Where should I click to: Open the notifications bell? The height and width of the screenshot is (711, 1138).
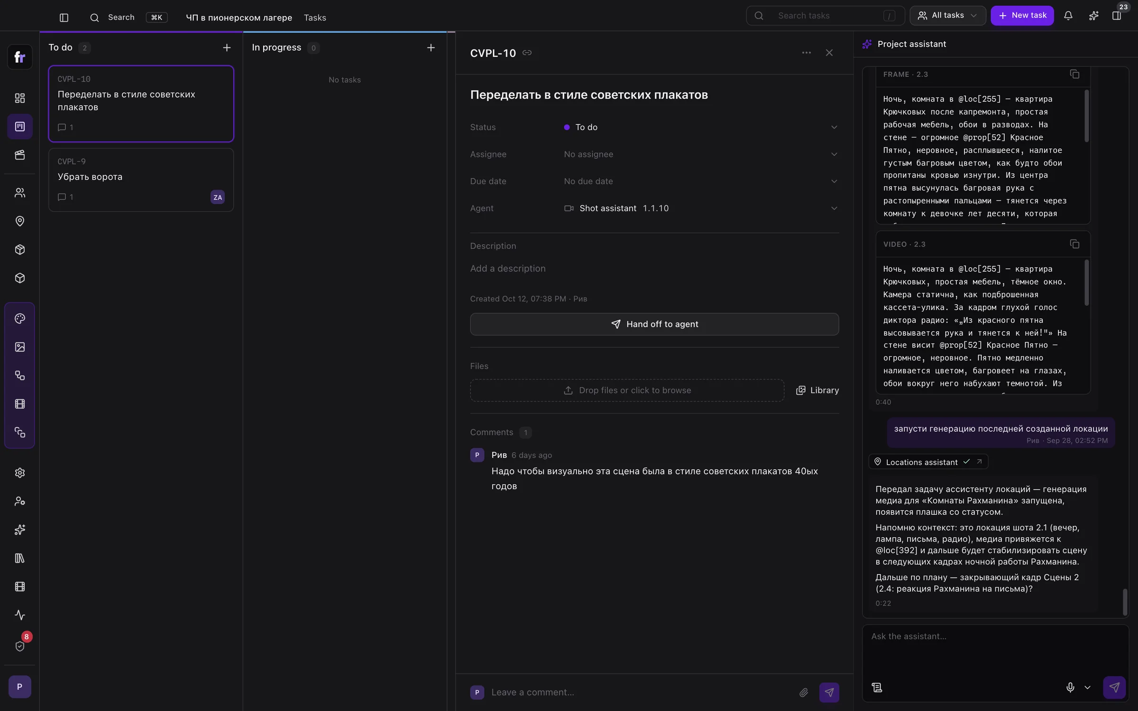click(1068, 16)
